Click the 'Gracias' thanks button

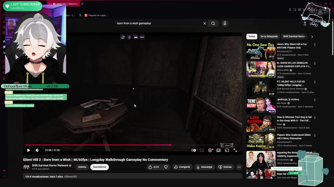coord(225,167)
